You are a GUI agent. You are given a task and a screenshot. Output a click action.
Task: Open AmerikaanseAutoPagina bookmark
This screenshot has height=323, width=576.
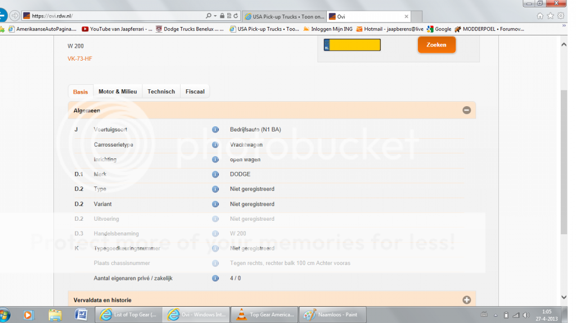tap(42, 29)
